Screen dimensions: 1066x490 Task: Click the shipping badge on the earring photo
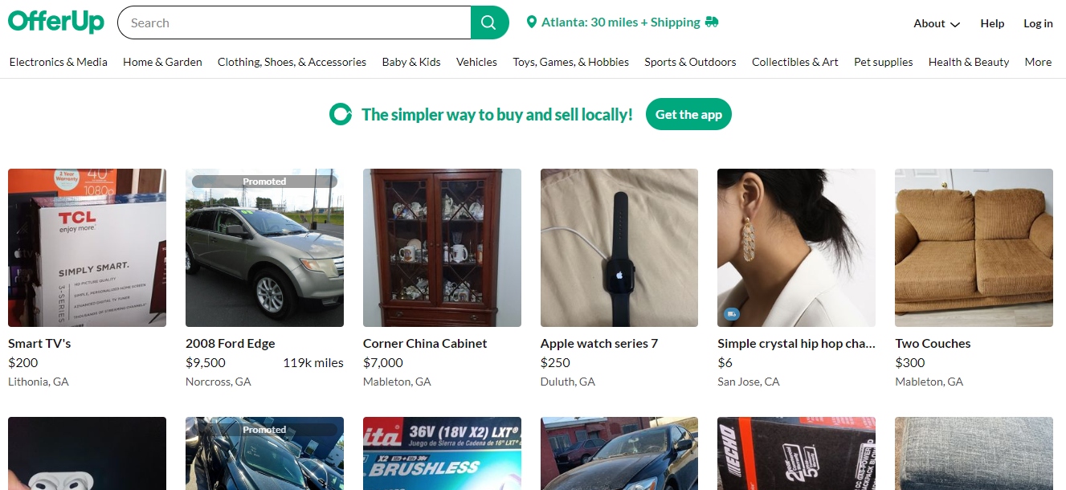(731, 313)
